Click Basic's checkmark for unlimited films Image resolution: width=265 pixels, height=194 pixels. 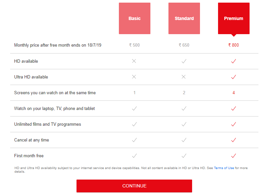pyautogui.click(x=134, y=124)
